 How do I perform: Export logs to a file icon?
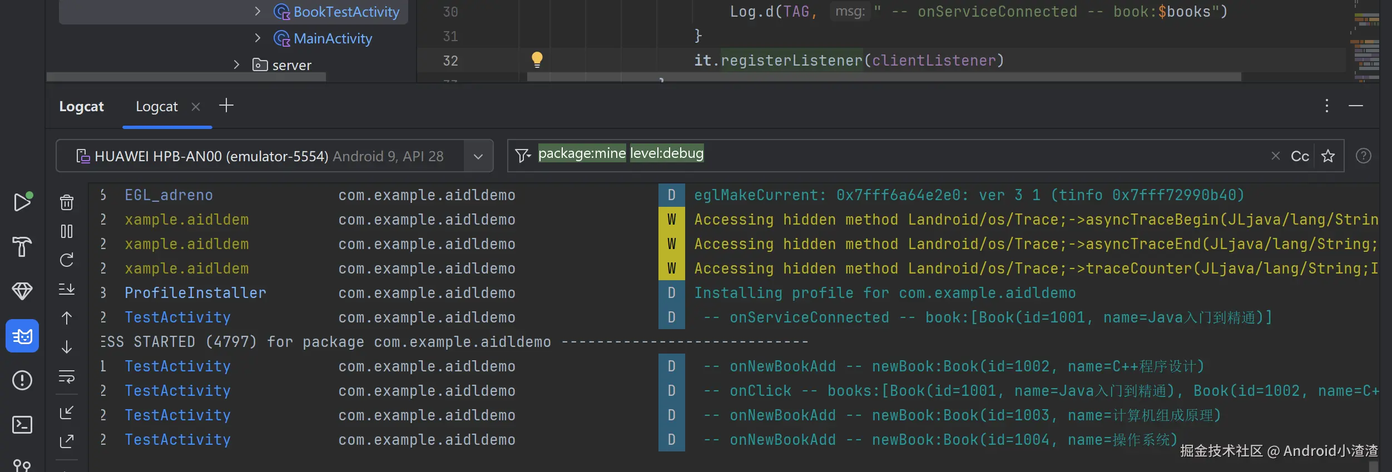(x=67, y=441)
